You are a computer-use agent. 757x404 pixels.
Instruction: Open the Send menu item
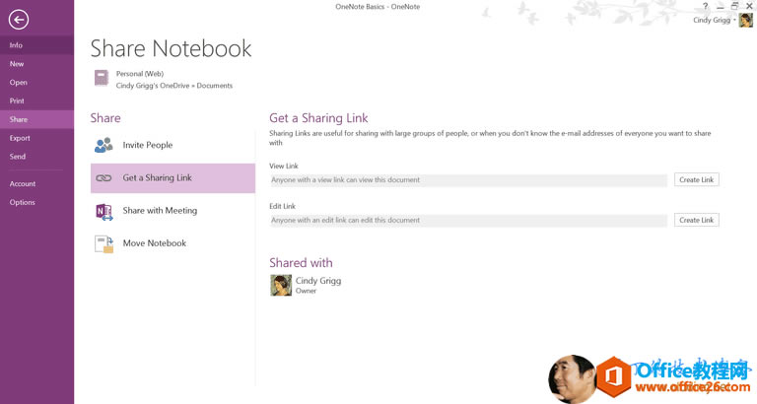[x=36, y=157]
